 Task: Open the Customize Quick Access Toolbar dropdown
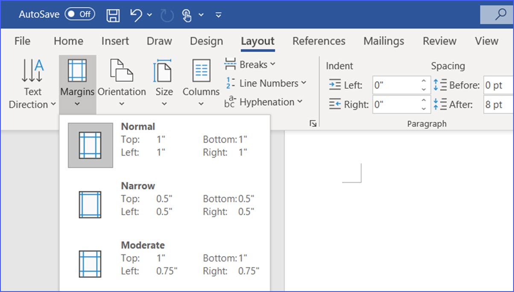point(218,15)
